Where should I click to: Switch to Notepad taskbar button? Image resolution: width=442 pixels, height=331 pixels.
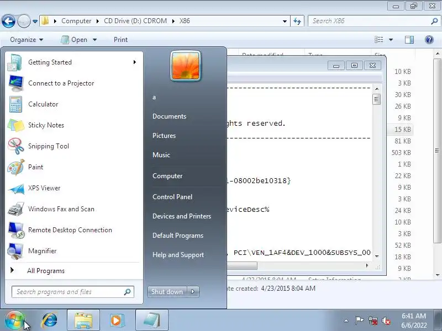click(152, 321)
